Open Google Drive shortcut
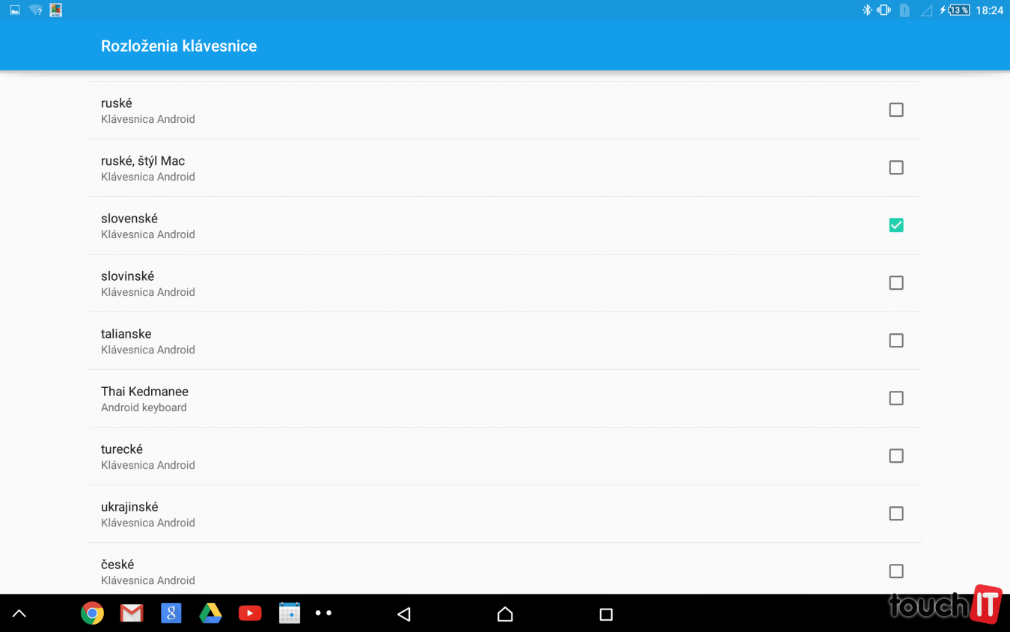This screenshot has width=1010, height=632. click(x=210, y=614)
